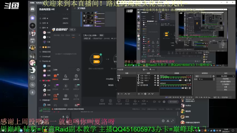Move selected scene down in OBS scenes panel

(129, 94)
